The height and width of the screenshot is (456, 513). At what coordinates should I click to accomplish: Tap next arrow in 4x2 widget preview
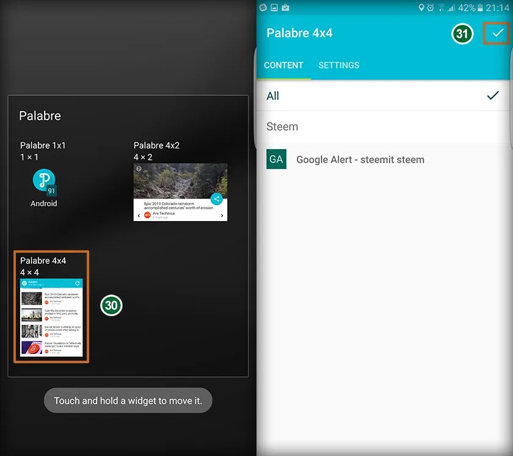pos(222,215)
